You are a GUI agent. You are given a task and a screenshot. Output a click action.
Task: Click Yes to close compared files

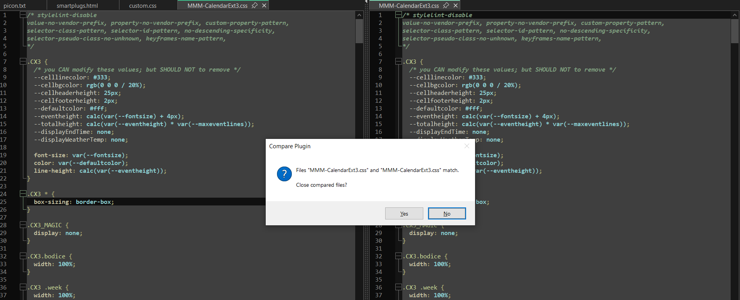(404, 214)
